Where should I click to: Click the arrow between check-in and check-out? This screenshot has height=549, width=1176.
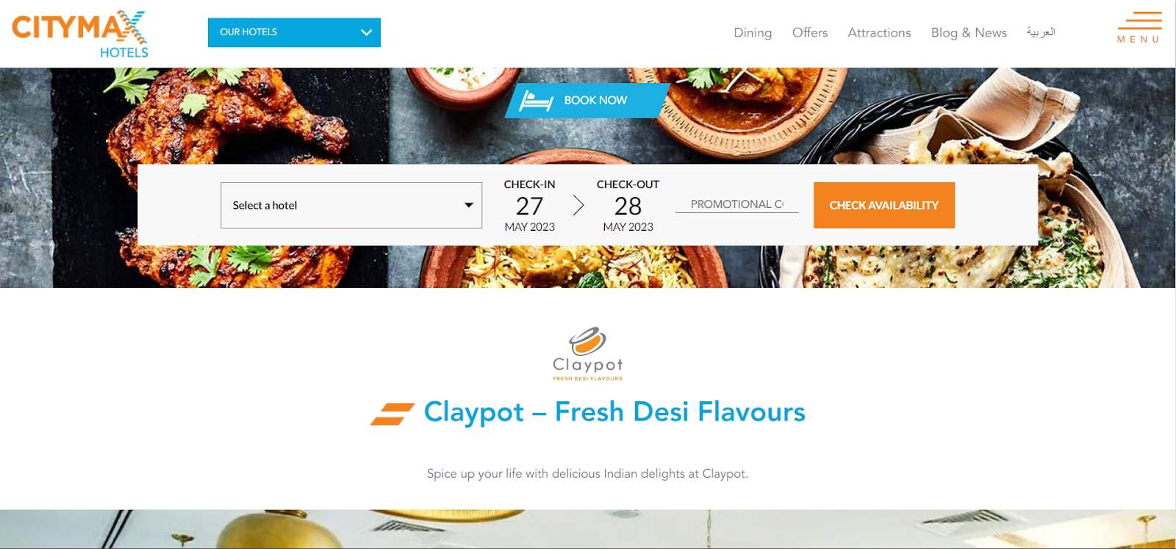[578, 205]
